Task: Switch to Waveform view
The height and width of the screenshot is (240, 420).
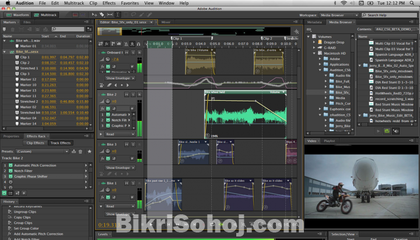Action: click(17, 15)
